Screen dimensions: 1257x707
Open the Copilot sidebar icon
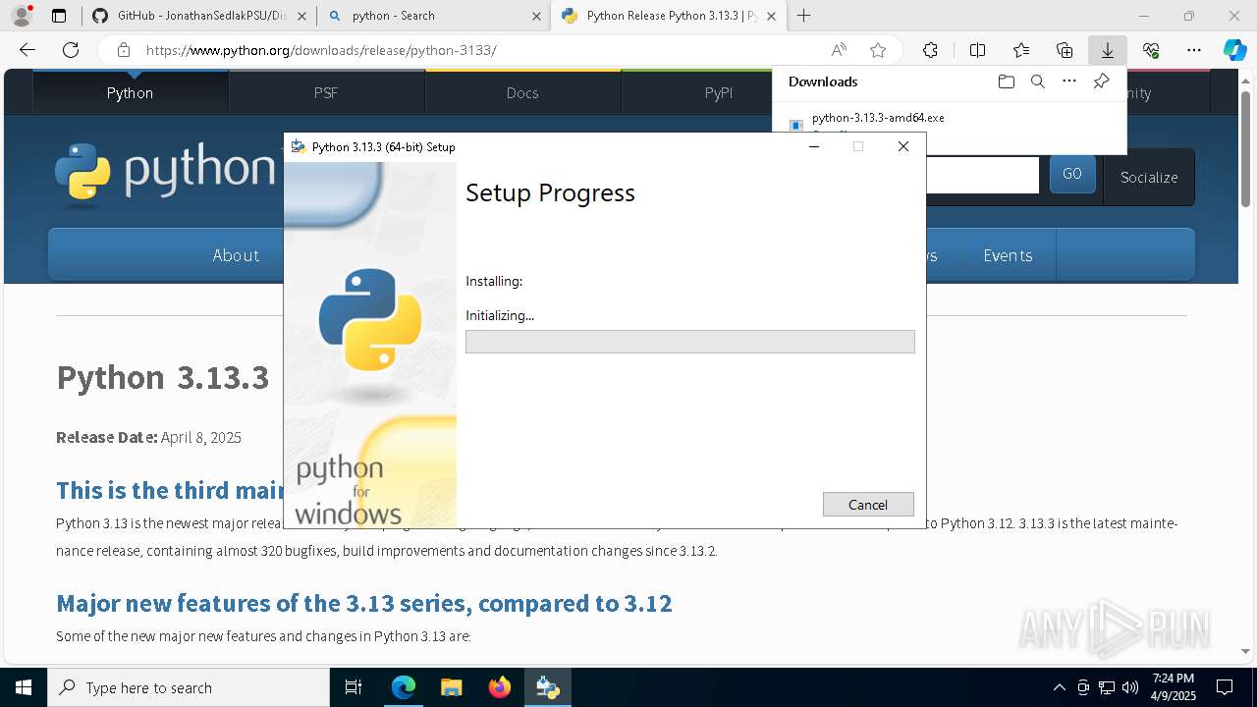(1234, 50)
